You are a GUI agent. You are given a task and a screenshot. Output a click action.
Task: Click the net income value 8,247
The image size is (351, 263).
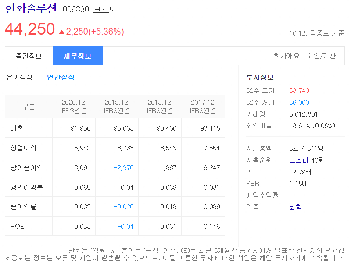click(x=212, y=167)
